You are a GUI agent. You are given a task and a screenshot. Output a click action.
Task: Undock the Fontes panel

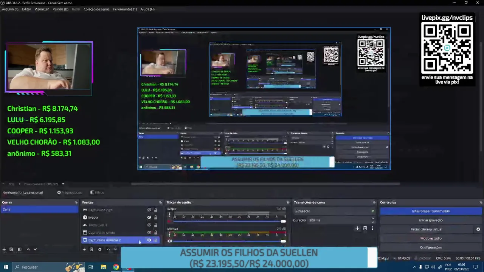(160, 202)
